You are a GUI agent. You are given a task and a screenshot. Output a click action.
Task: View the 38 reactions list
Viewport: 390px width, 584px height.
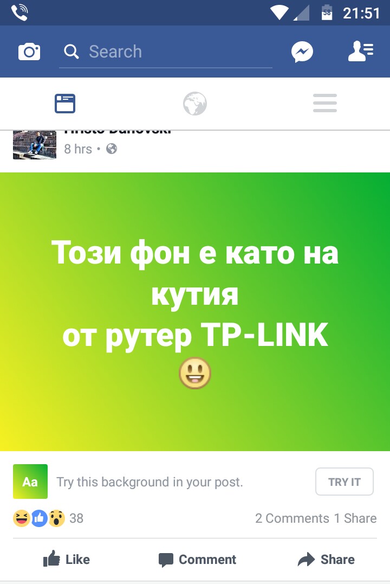click(x=48, y=518)
